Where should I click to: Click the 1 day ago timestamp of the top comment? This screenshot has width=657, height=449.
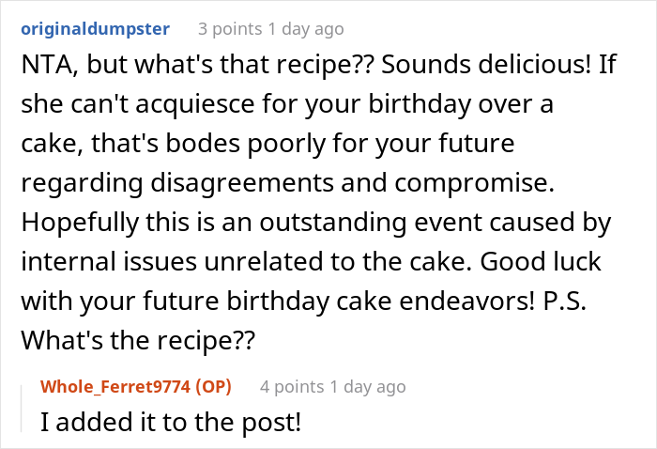pyautogui.click(x=306, y=29)
